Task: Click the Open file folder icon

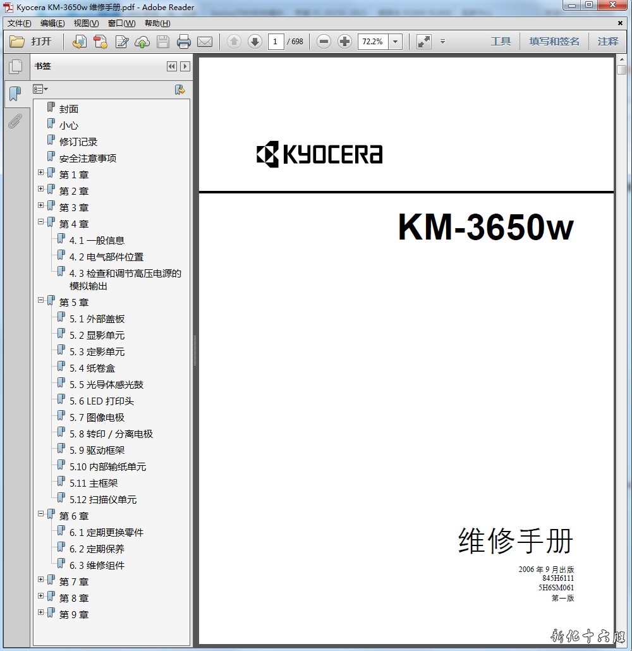Action: click(17, 42)
